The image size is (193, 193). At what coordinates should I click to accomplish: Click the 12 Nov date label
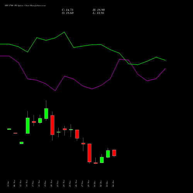[x=20, y=183]
